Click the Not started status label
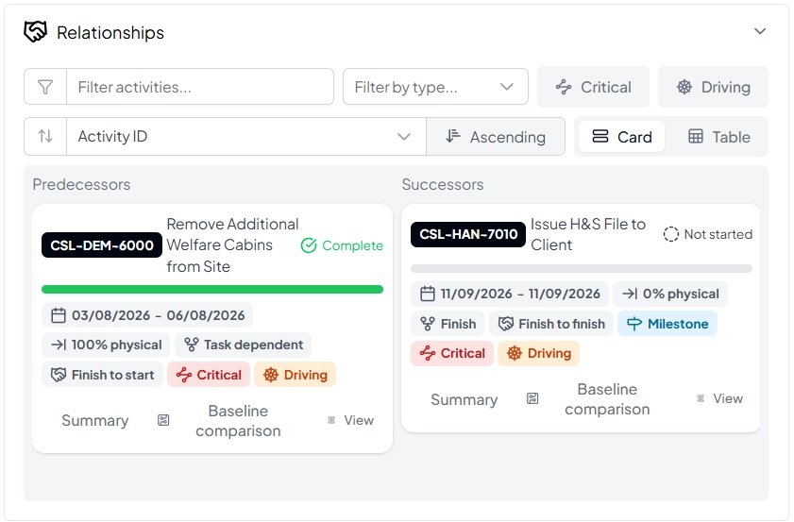This screenshot has height=522, width=794. [x=718, y=234]
